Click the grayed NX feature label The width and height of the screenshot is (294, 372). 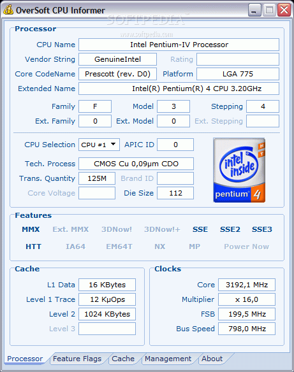[160, 247]
